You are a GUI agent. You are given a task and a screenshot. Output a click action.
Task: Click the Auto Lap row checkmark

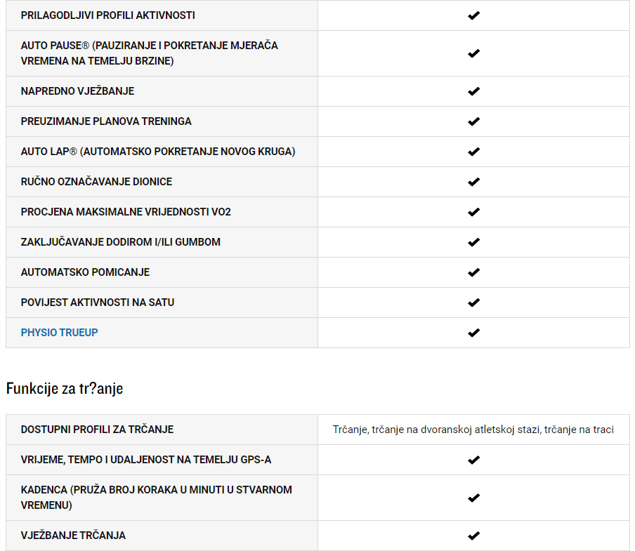click(x=473, y=152)
